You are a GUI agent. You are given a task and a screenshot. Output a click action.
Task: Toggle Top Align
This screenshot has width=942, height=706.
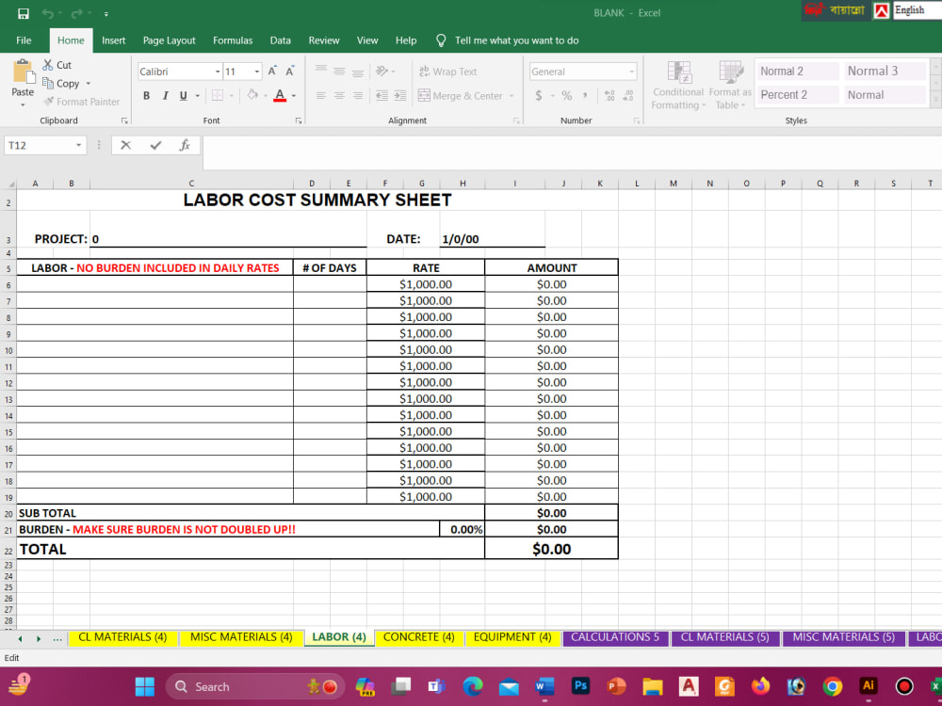click(x=321, y=71)
